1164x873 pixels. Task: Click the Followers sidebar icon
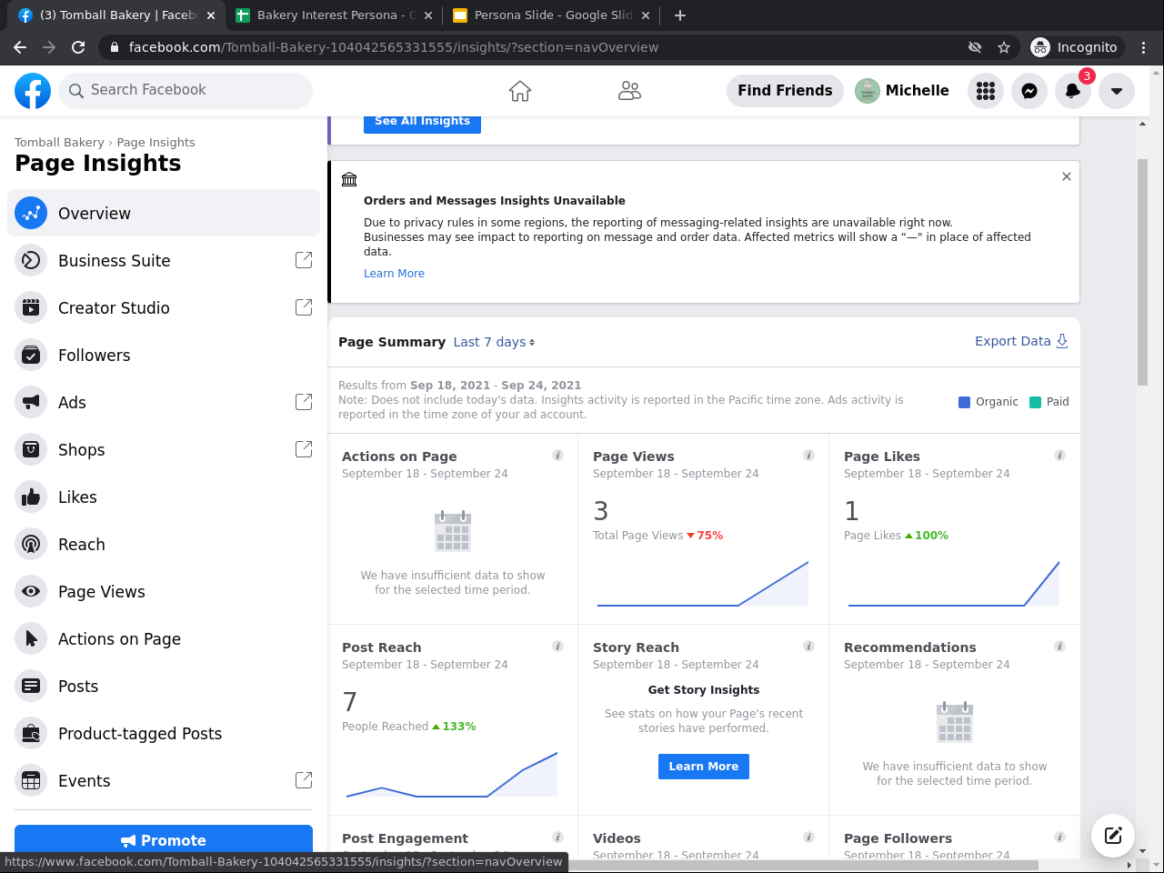point(31,355)
